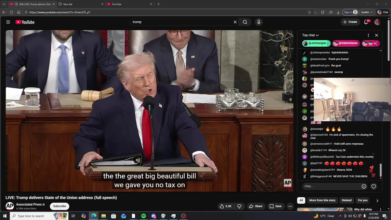Dislike the video
The height and width of the screenshot is (220, 391).
pos(239,206)
